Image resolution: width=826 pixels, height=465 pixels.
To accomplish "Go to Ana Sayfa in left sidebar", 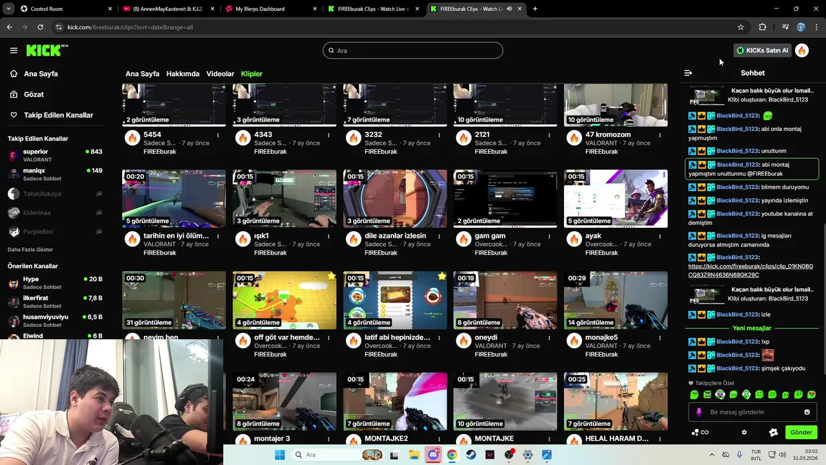I will (41, 74).
